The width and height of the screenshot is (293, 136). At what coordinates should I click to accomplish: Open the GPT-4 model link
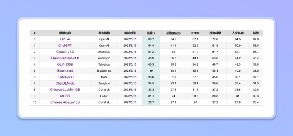coord(65,39)
